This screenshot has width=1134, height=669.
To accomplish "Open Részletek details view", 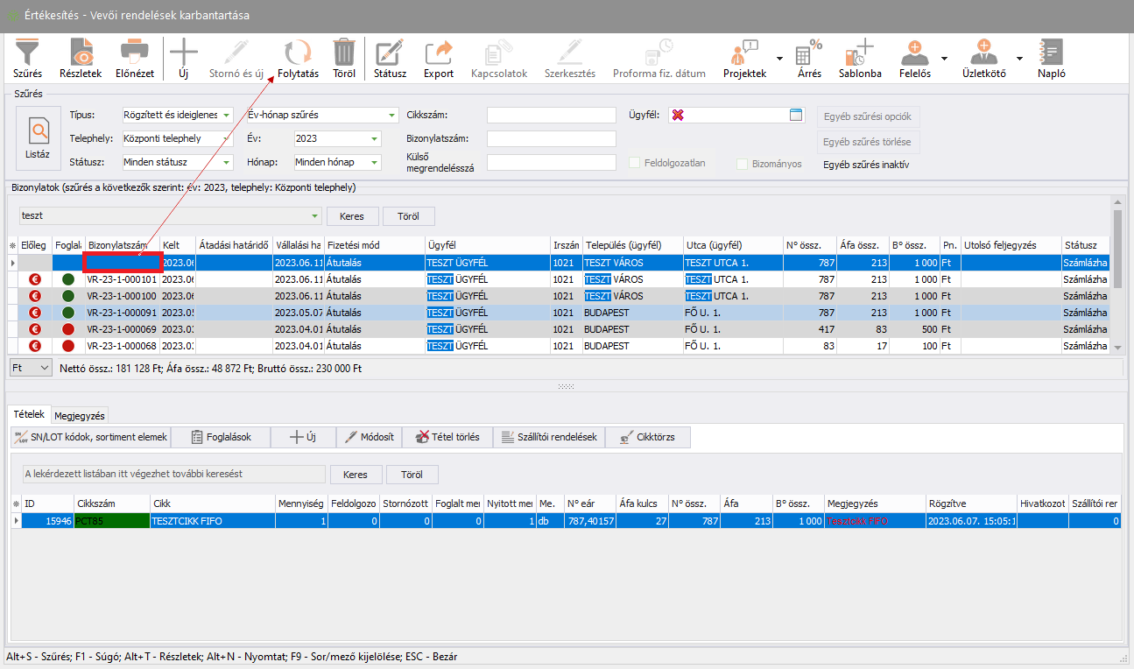I will 81,53.
